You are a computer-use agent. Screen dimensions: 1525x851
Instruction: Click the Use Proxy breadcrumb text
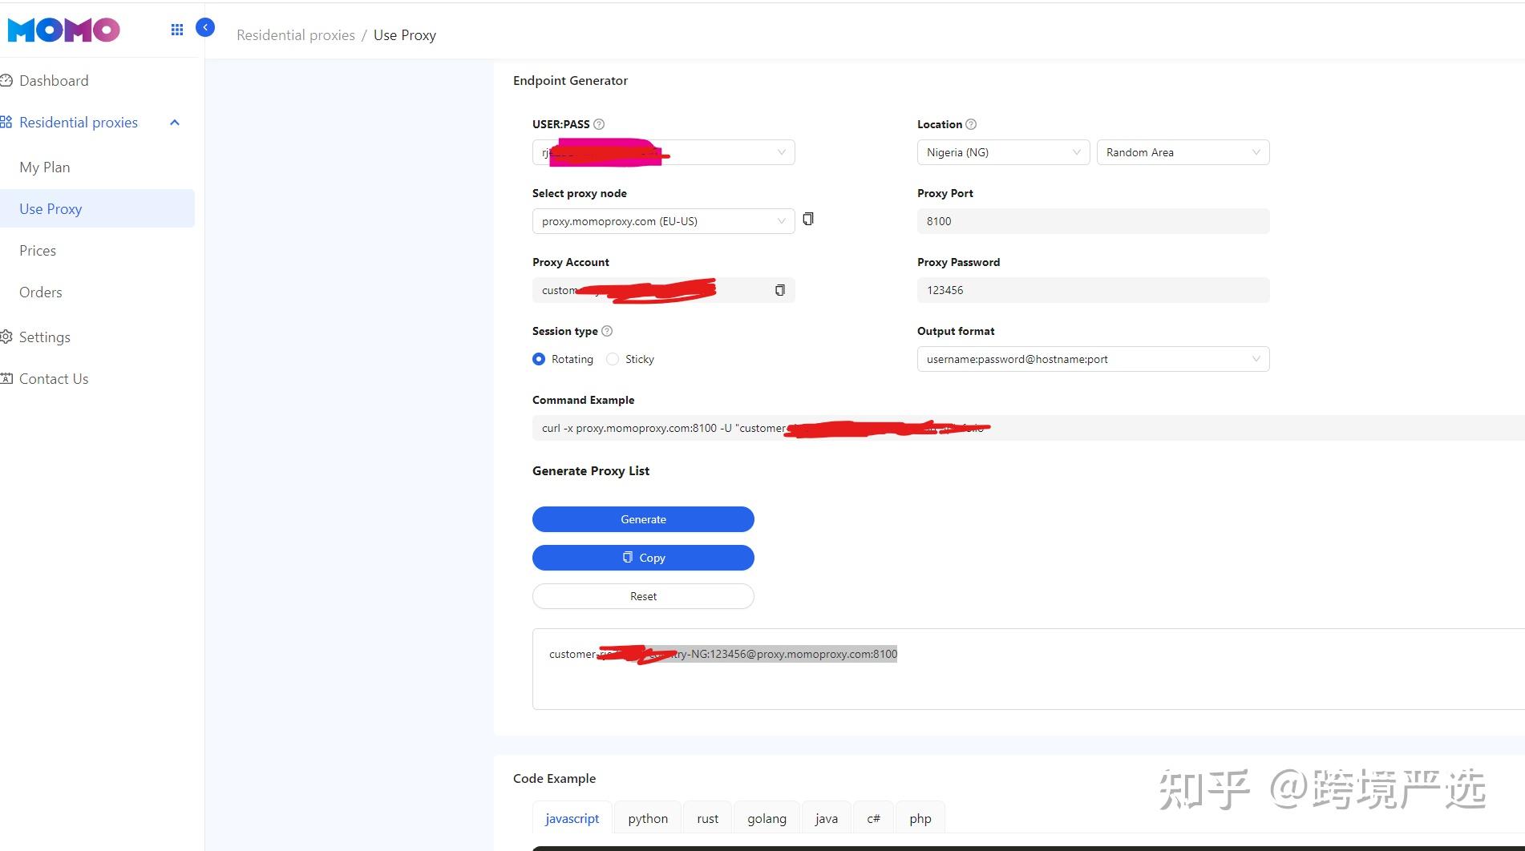point(405,35)
